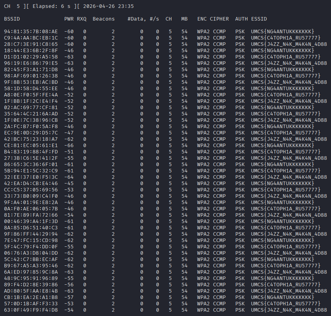
Task: Click WPA2 on the 8A:85:D6:51:40:C3 row
Action: point(203,228)
